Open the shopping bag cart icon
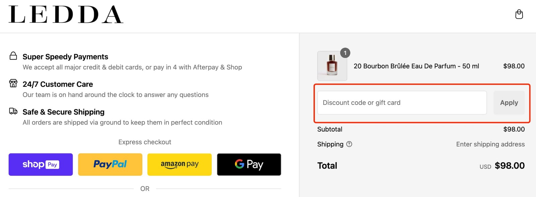 click(x=519, y=14)
